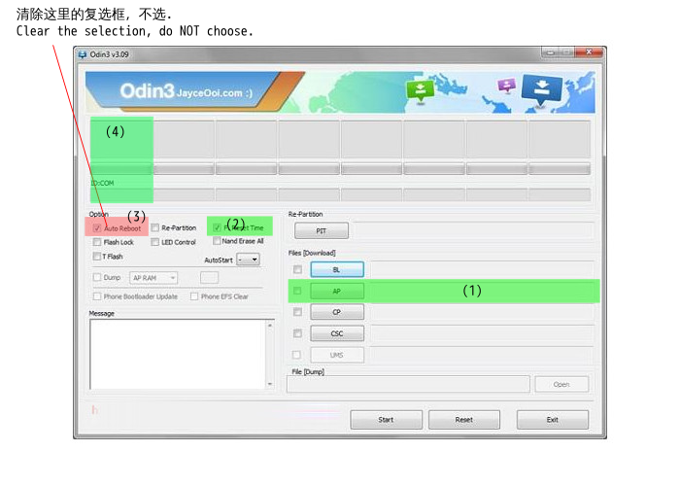Click the blue download icon in banner
The image size is (680, 486).
(x=541, y=90)
